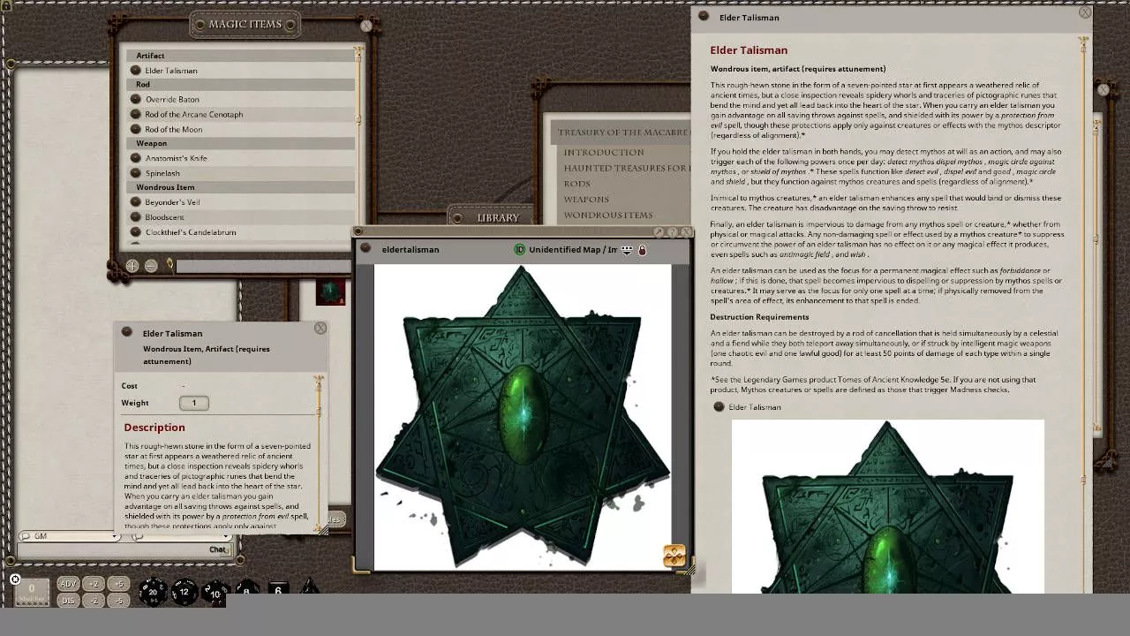Click the image toolbar toggle at bottom-right of eldertalisman
1130x636 pixels.
coord(674,556)
